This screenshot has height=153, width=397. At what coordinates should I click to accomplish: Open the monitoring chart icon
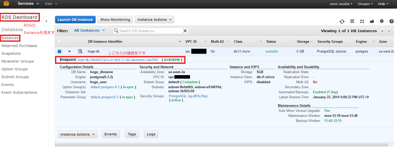coord(372,21)
